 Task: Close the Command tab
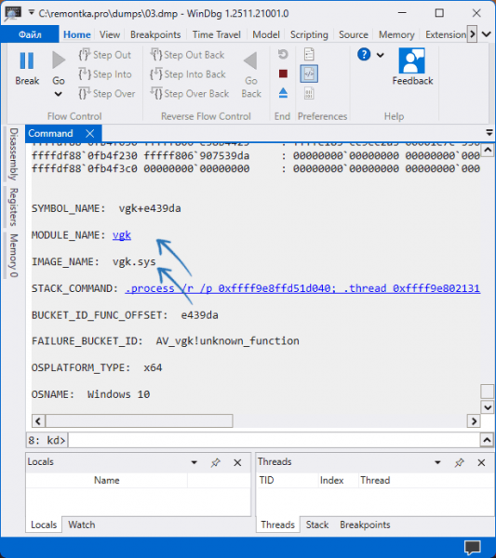pyautogui.click(x=90, y=133)
